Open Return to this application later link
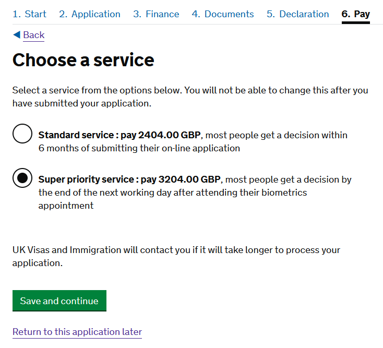This screenshot has width=383, height=348. (x=77, y=332)
